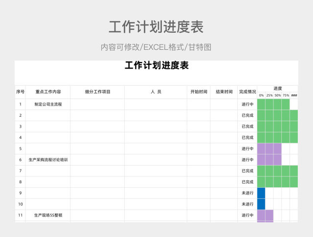Click the empty 开始时间 cell in row 1

click(199, 105)
